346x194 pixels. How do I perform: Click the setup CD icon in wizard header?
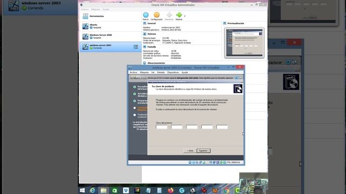pos(238,88)
